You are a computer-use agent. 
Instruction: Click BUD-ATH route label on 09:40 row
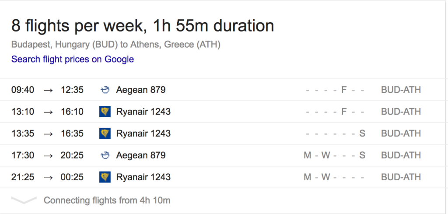pos(401,90)
